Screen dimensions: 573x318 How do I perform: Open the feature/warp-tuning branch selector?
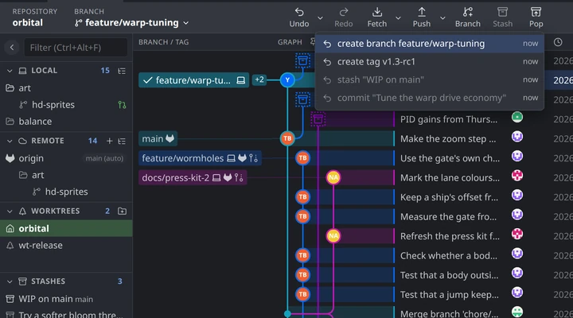pos(132,22)
